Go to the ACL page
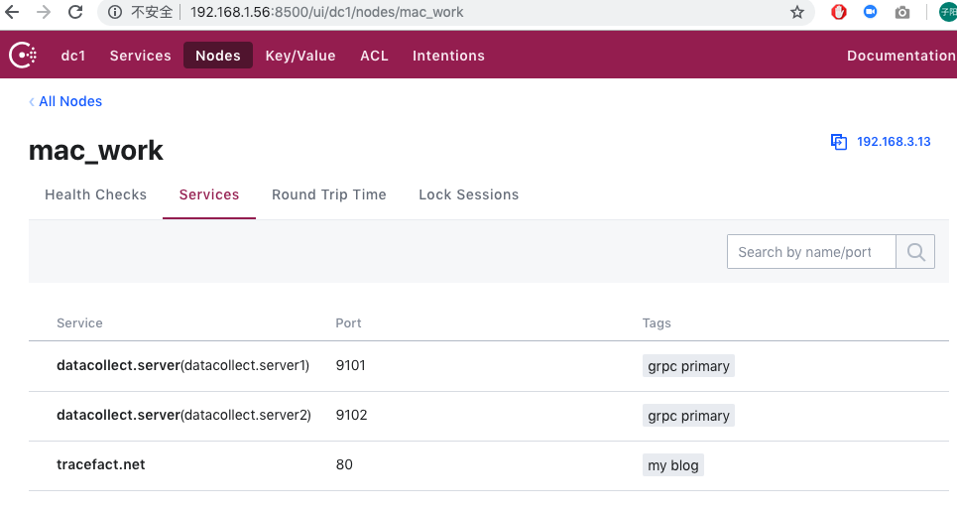Viewport: 957px width, 512px height. coord(374,56)
